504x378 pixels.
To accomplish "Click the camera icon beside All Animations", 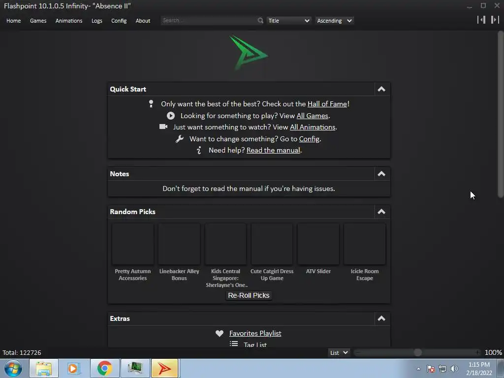I will (x=163, y=126).
